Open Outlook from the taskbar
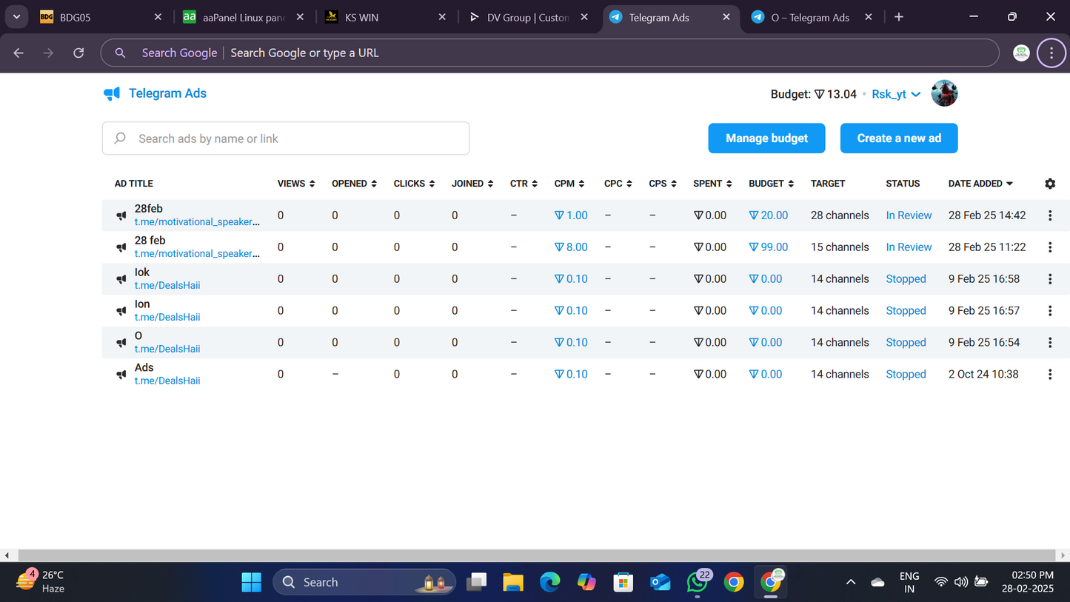Viewport: 1070px width, 602px height. tap(661, 582)
